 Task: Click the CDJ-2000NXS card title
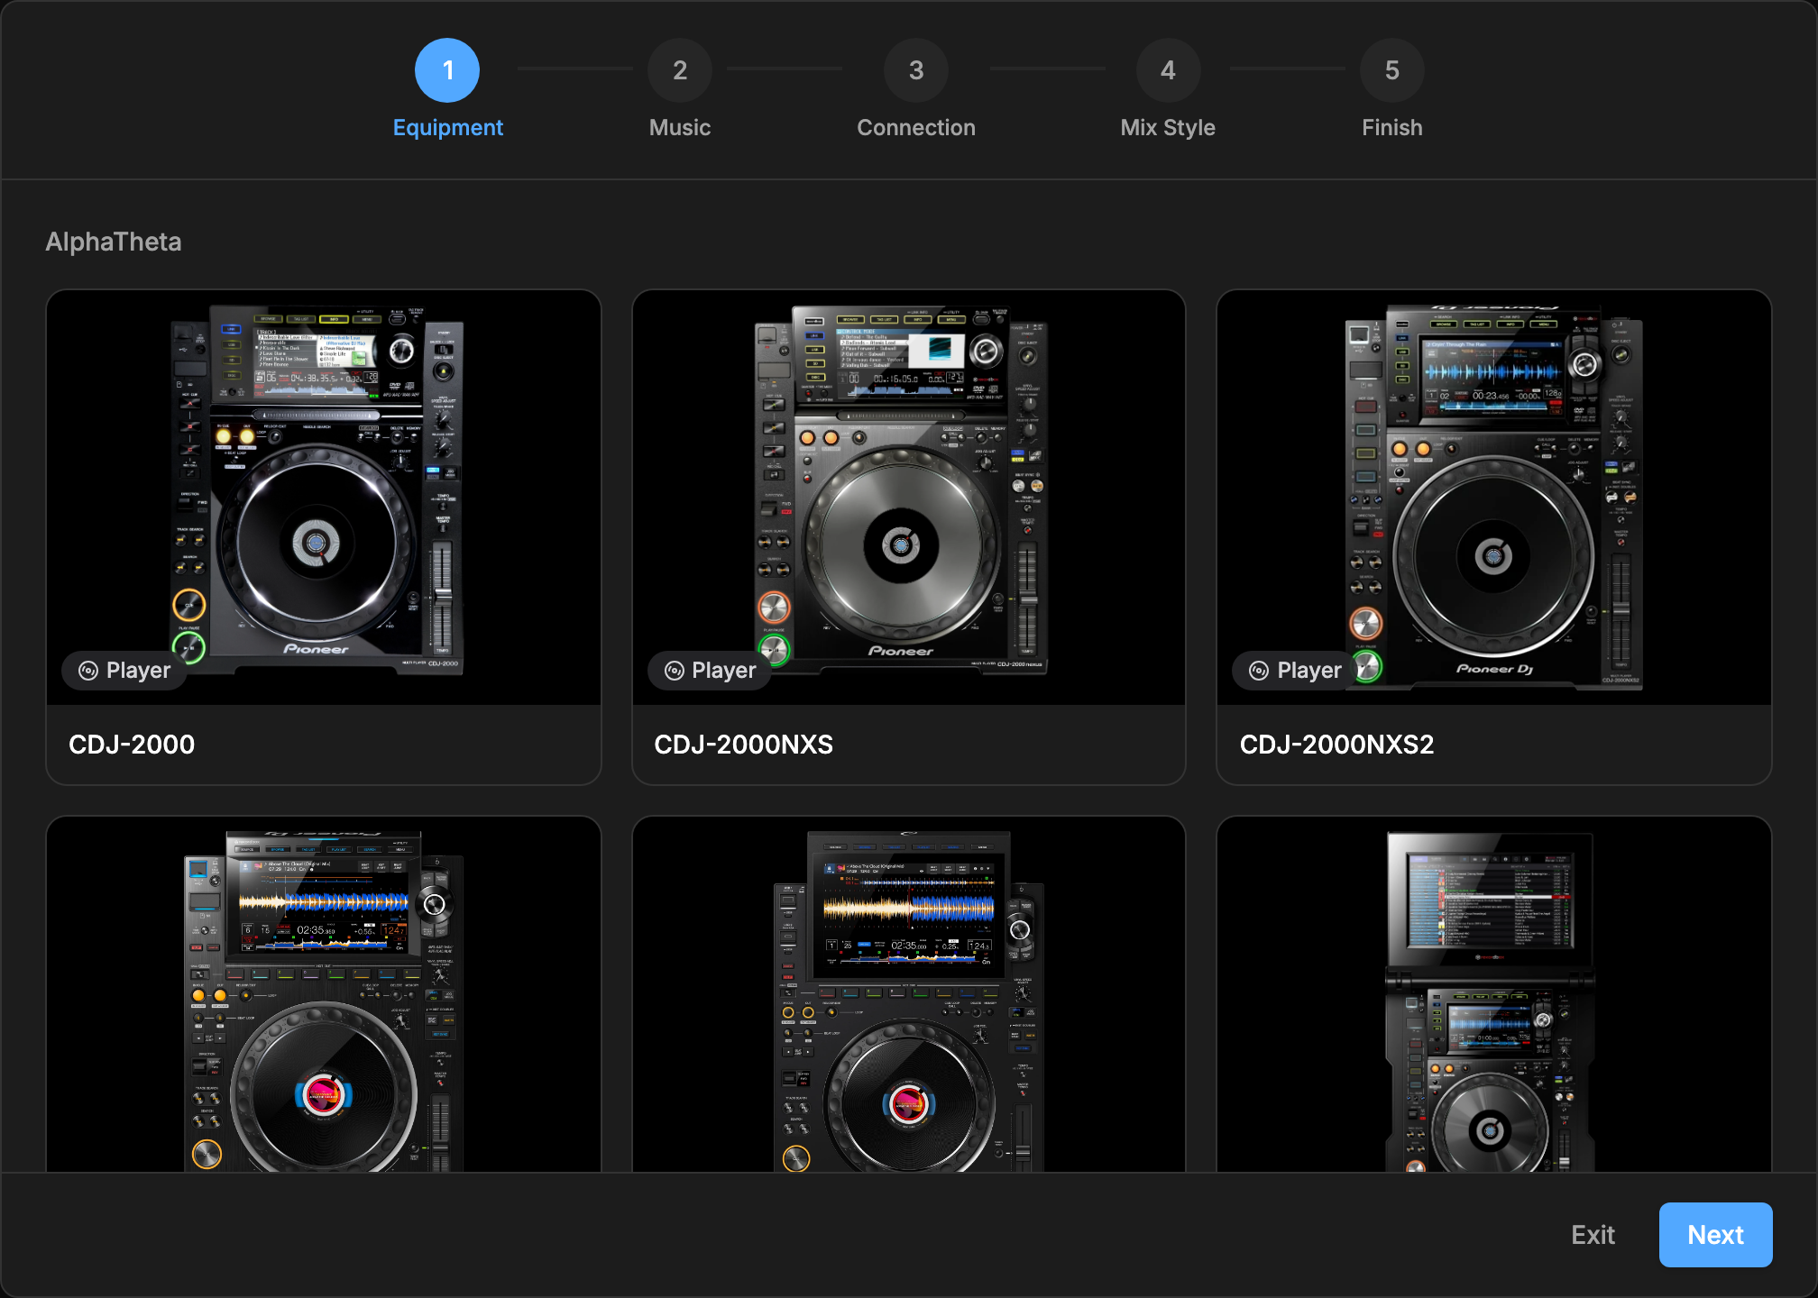(x=744, y=745)
